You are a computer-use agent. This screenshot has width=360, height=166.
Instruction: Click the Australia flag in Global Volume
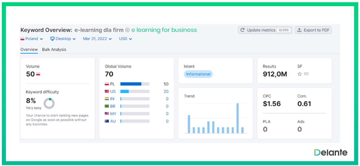107,121
